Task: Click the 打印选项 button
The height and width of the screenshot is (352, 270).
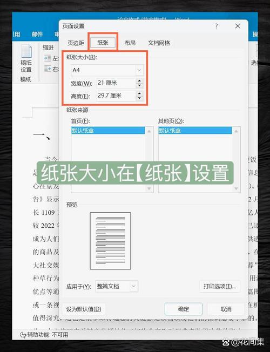Action: click(x=220, y=286)
